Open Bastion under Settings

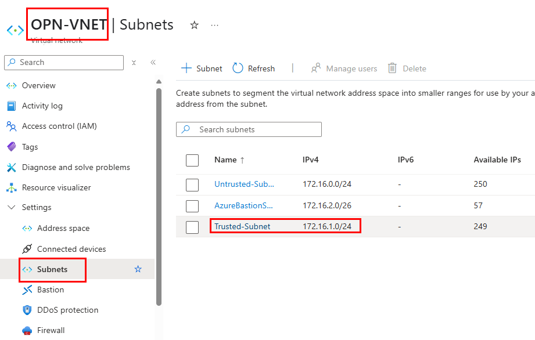[x=51, y=290]
